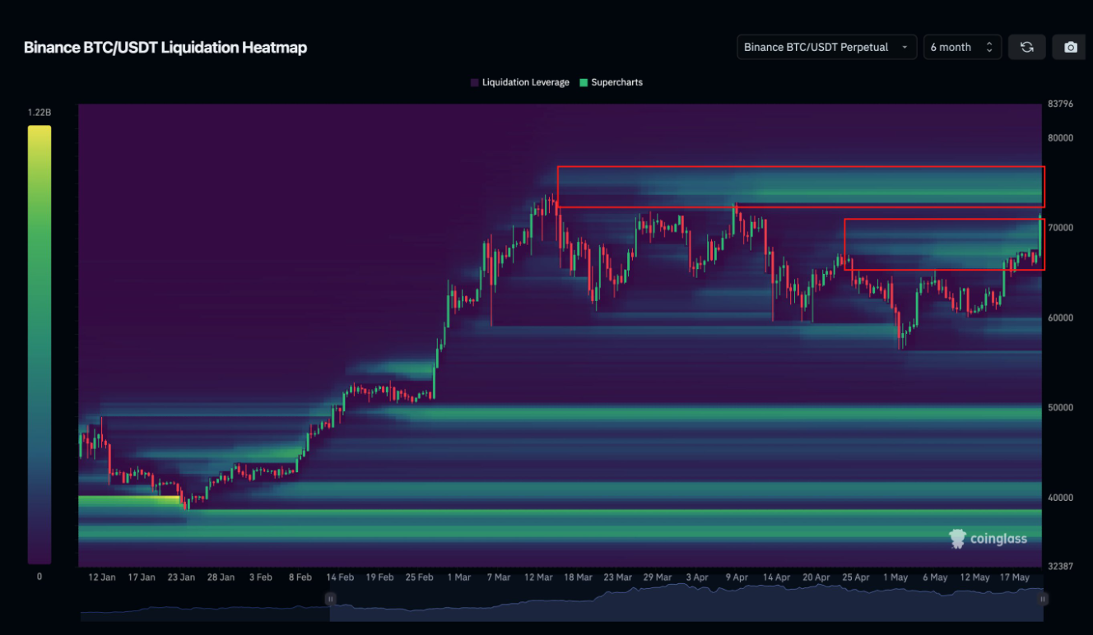Hide Supercharts by clicking its legend label
This screenshot has height=635, width=1093.
[x=616, y=82]
